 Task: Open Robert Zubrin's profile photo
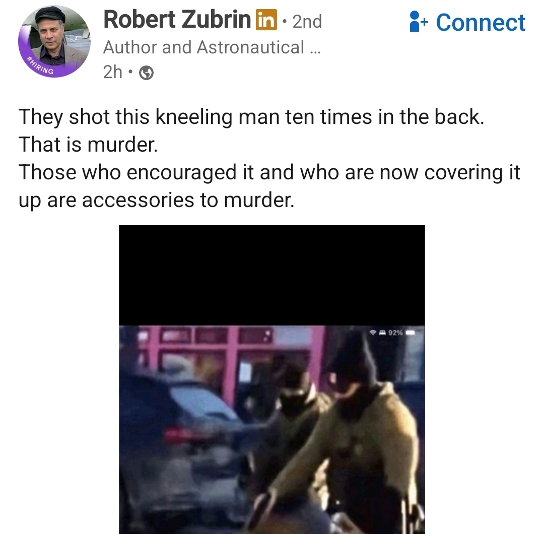(x=54, y=41)
